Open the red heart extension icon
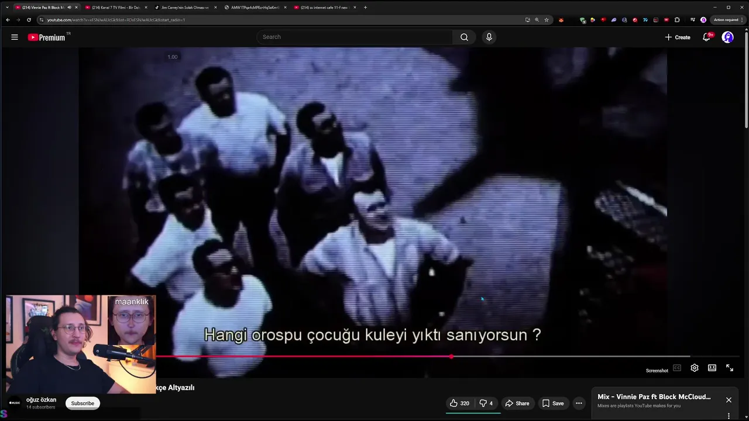The image size is (749, 421). pos(603,20)
